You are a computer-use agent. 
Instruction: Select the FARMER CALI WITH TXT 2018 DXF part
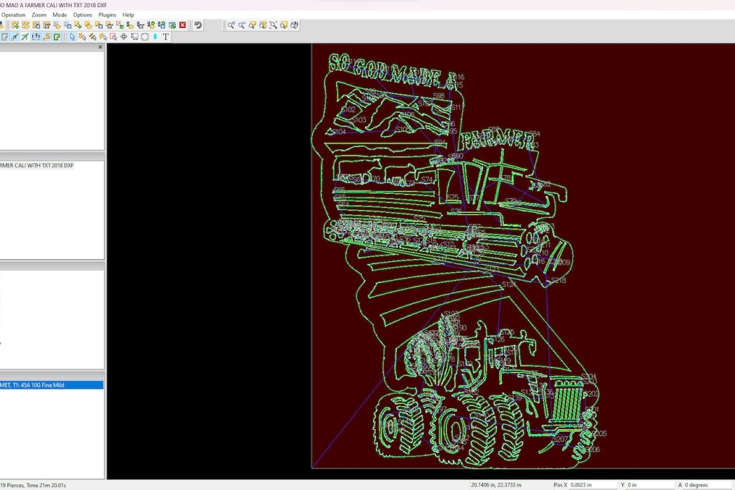coord(37,166)
